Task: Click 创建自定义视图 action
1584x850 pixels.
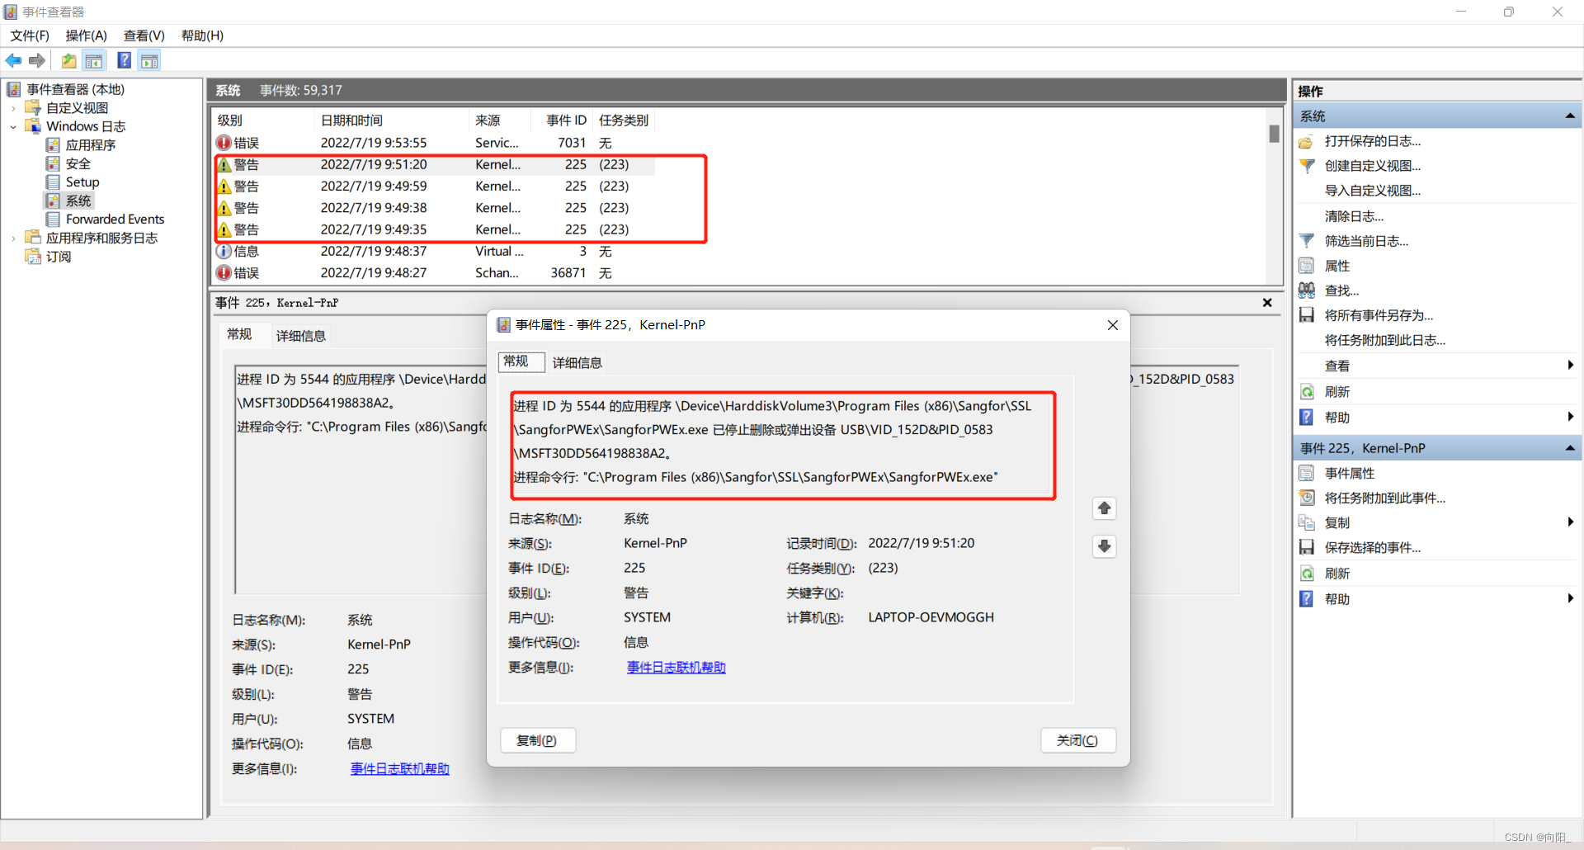Action: pos(1372,166)
